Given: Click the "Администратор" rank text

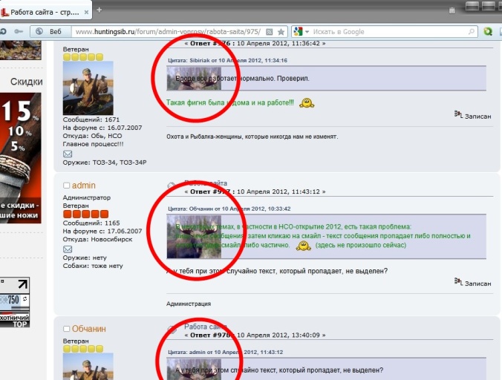Looking at the screenshot, I should click(87, 197).
